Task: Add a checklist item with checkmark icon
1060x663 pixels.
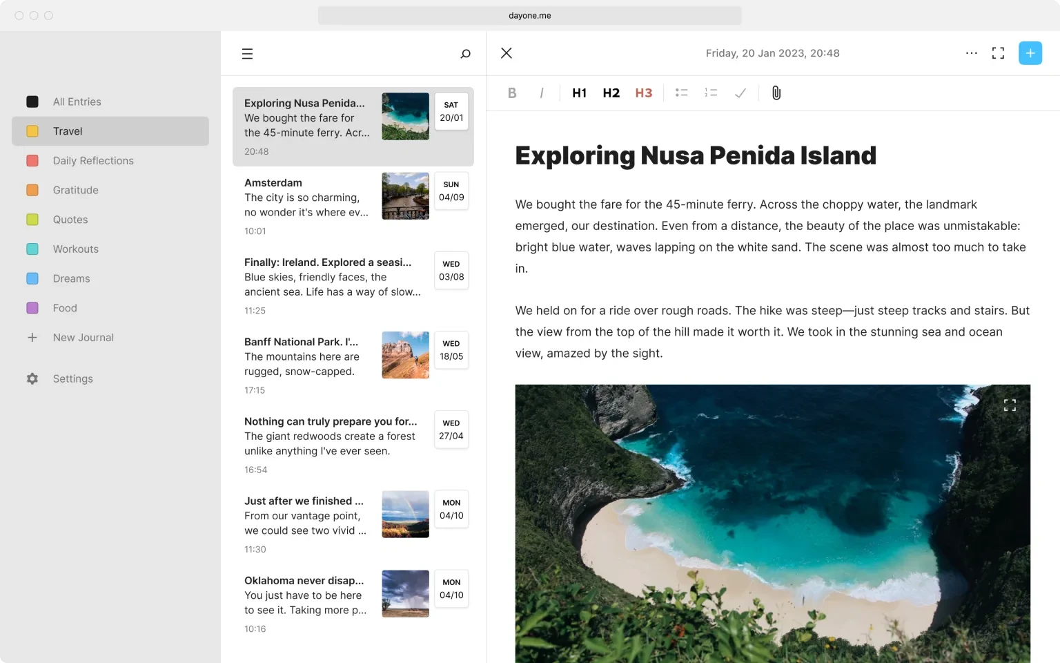Action: 740,93
